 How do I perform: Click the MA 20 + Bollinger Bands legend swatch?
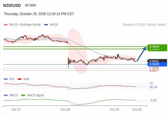click(x=6, y=25)
